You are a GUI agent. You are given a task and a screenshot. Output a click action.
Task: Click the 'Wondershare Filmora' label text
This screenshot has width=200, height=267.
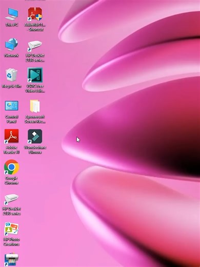35,150
